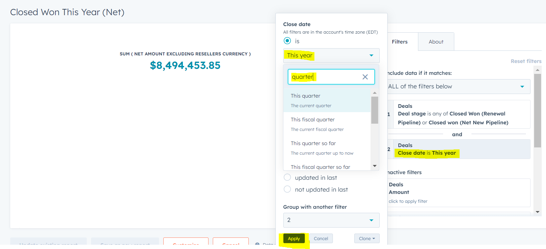
Task: Expand 'Group with another filter' dropdown
Action: (331, 220)
